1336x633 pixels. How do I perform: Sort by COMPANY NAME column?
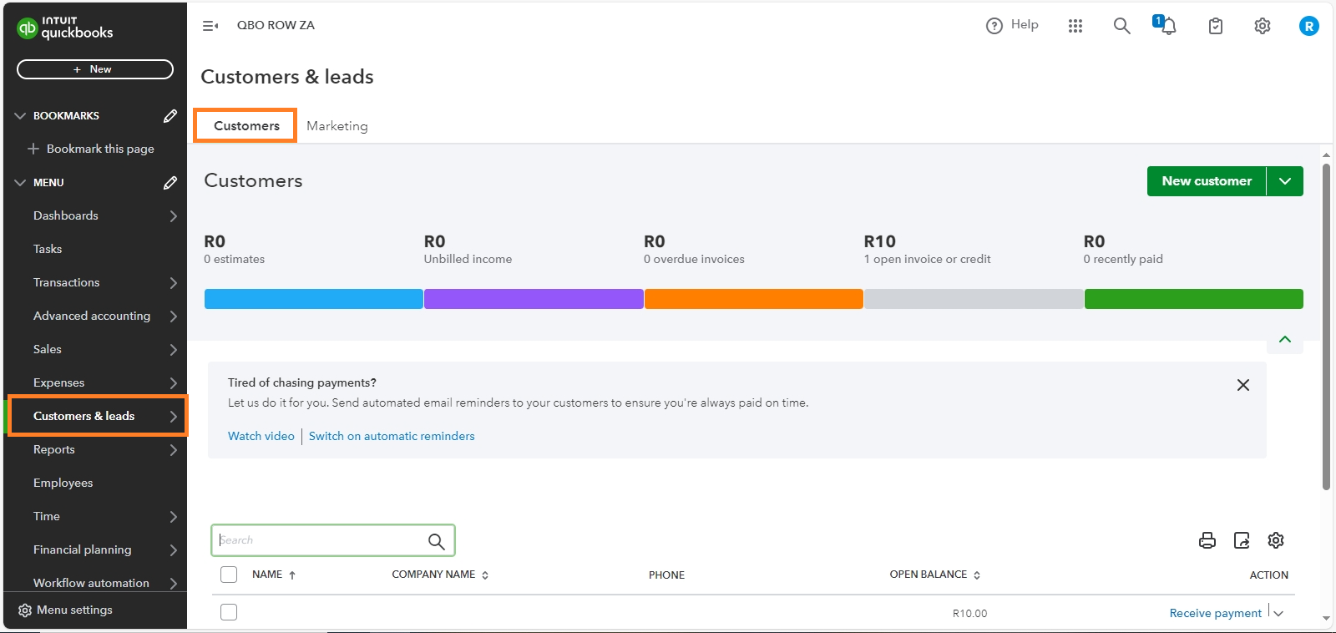pyautogui.click(x=440, y=575)
